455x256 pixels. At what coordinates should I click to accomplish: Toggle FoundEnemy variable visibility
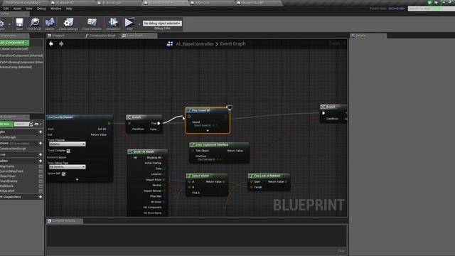coord(41,181)
